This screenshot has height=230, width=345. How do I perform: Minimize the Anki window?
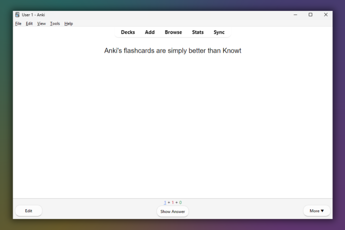coord(295,15)
